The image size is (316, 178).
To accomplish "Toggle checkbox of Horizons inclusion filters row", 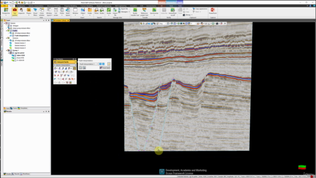I will click(13, 41).
